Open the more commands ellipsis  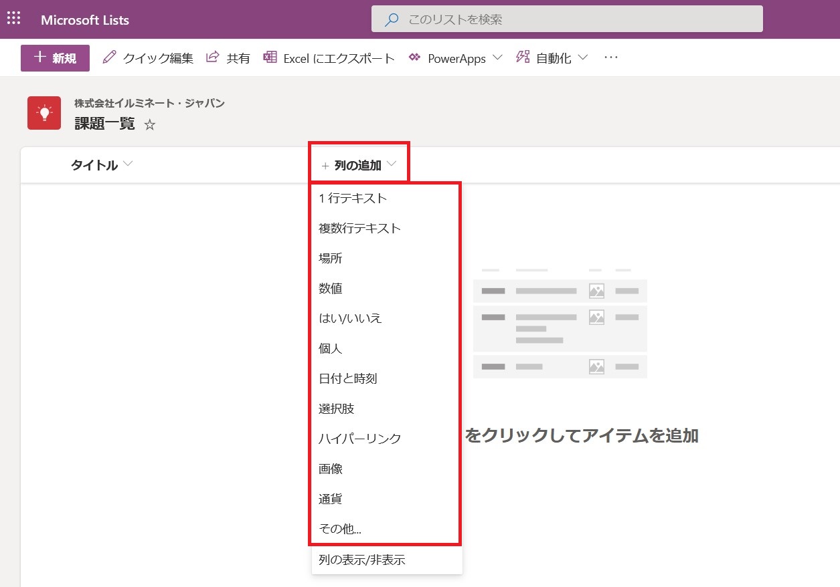610,57
